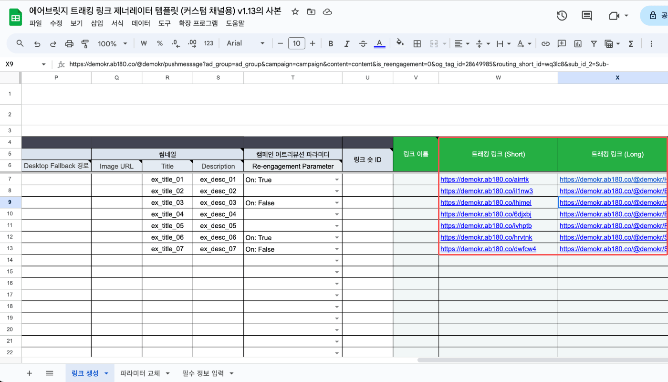This screenshot has width=668, height=382.
Task: Show all comments
Action: point(587,16)
